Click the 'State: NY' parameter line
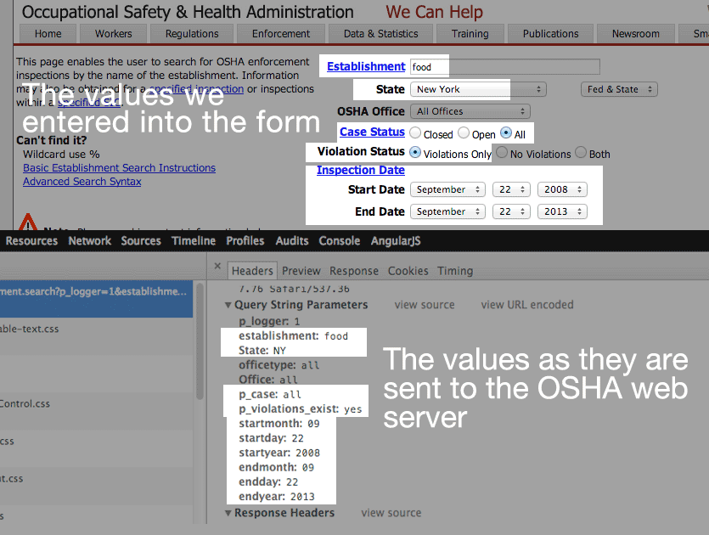709x535 pixels. [x=262, y=351]
